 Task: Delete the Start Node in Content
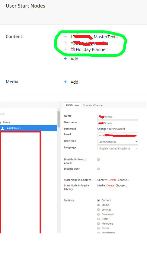(x=113, y=180)
